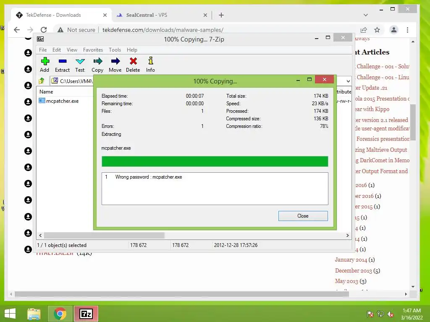The image size is (430, 322).
Task: Open the Edit menu in 7-Zip
Action: [57, 49]
